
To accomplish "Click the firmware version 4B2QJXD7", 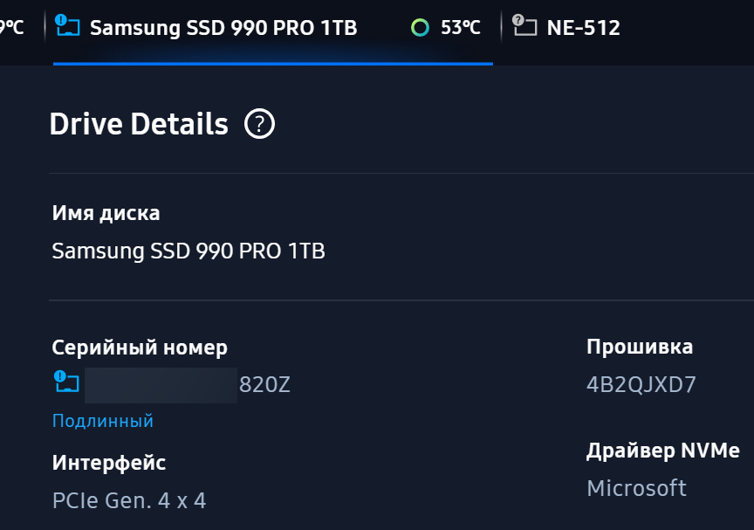I will point(641,385).
